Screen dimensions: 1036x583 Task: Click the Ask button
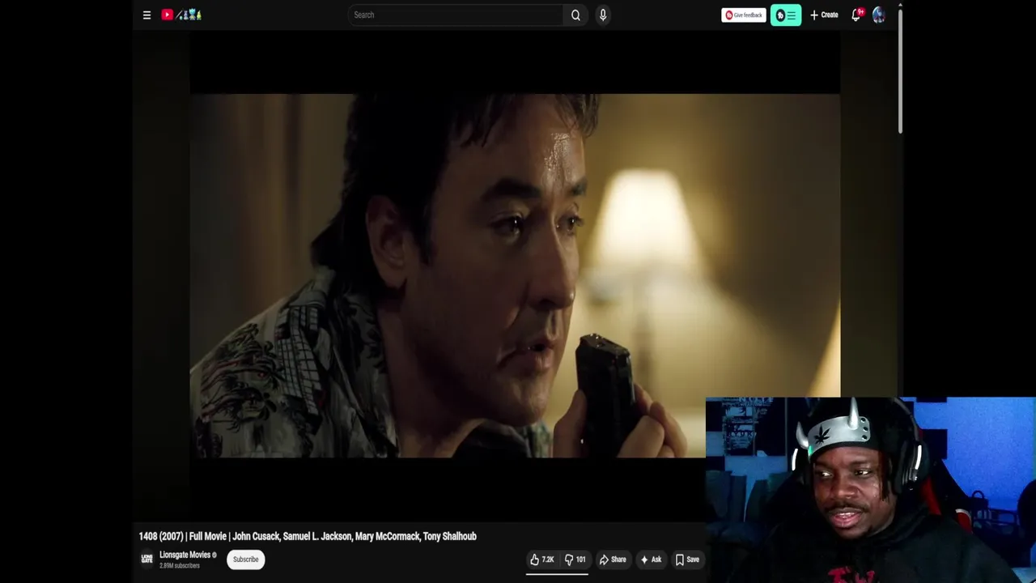651,560
